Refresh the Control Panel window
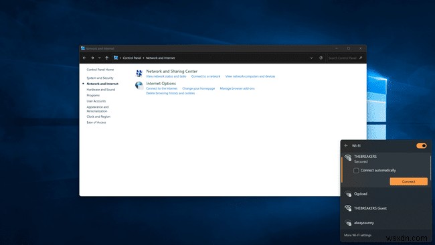This screenshot has width=435, height=245. coord(321,58)
